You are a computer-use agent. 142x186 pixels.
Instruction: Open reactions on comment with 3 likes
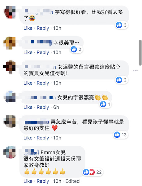(121, 25)
